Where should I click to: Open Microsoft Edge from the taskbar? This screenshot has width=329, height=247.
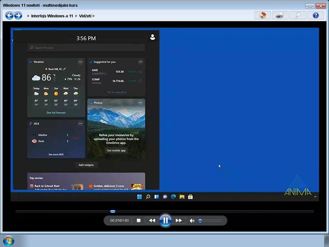click(x=173, y=197)
